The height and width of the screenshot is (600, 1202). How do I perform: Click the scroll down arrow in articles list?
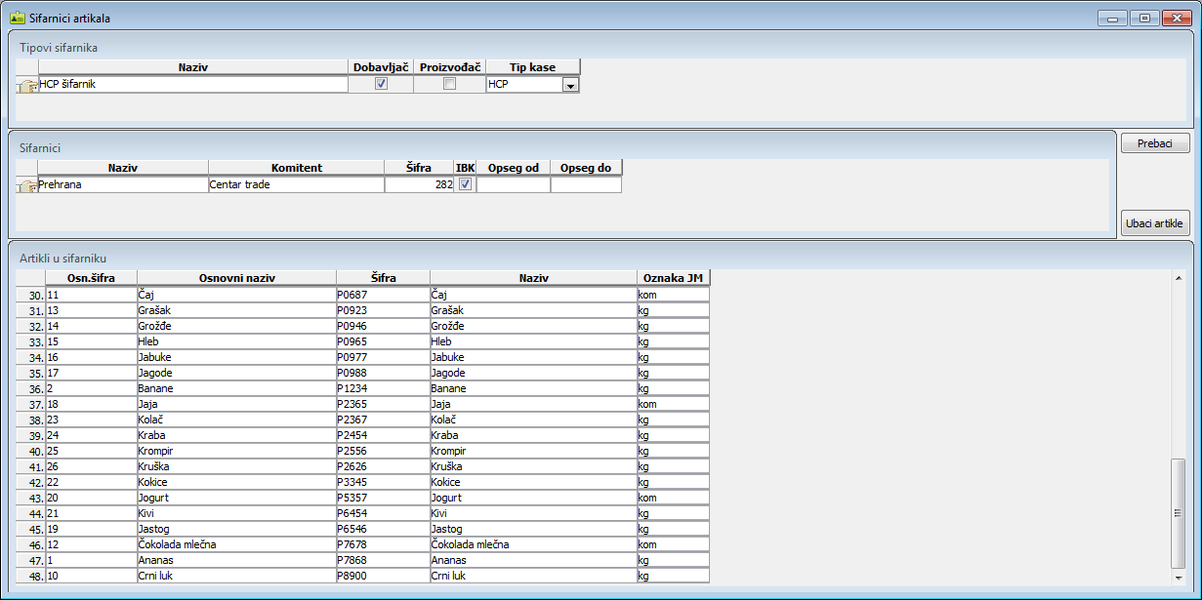click(1177, 577)
